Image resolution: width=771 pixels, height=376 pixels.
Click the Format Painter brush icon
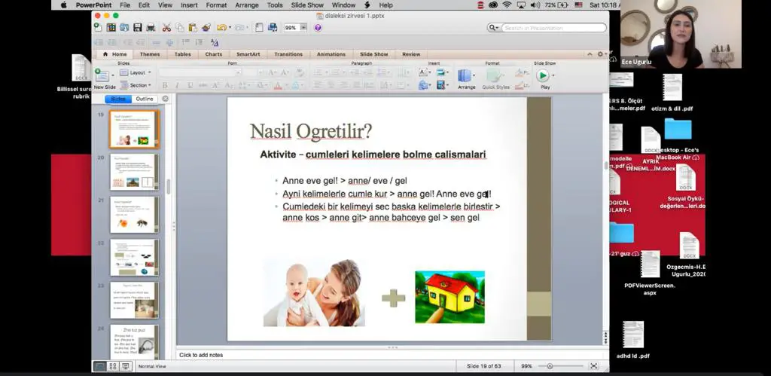pos(206,28)
